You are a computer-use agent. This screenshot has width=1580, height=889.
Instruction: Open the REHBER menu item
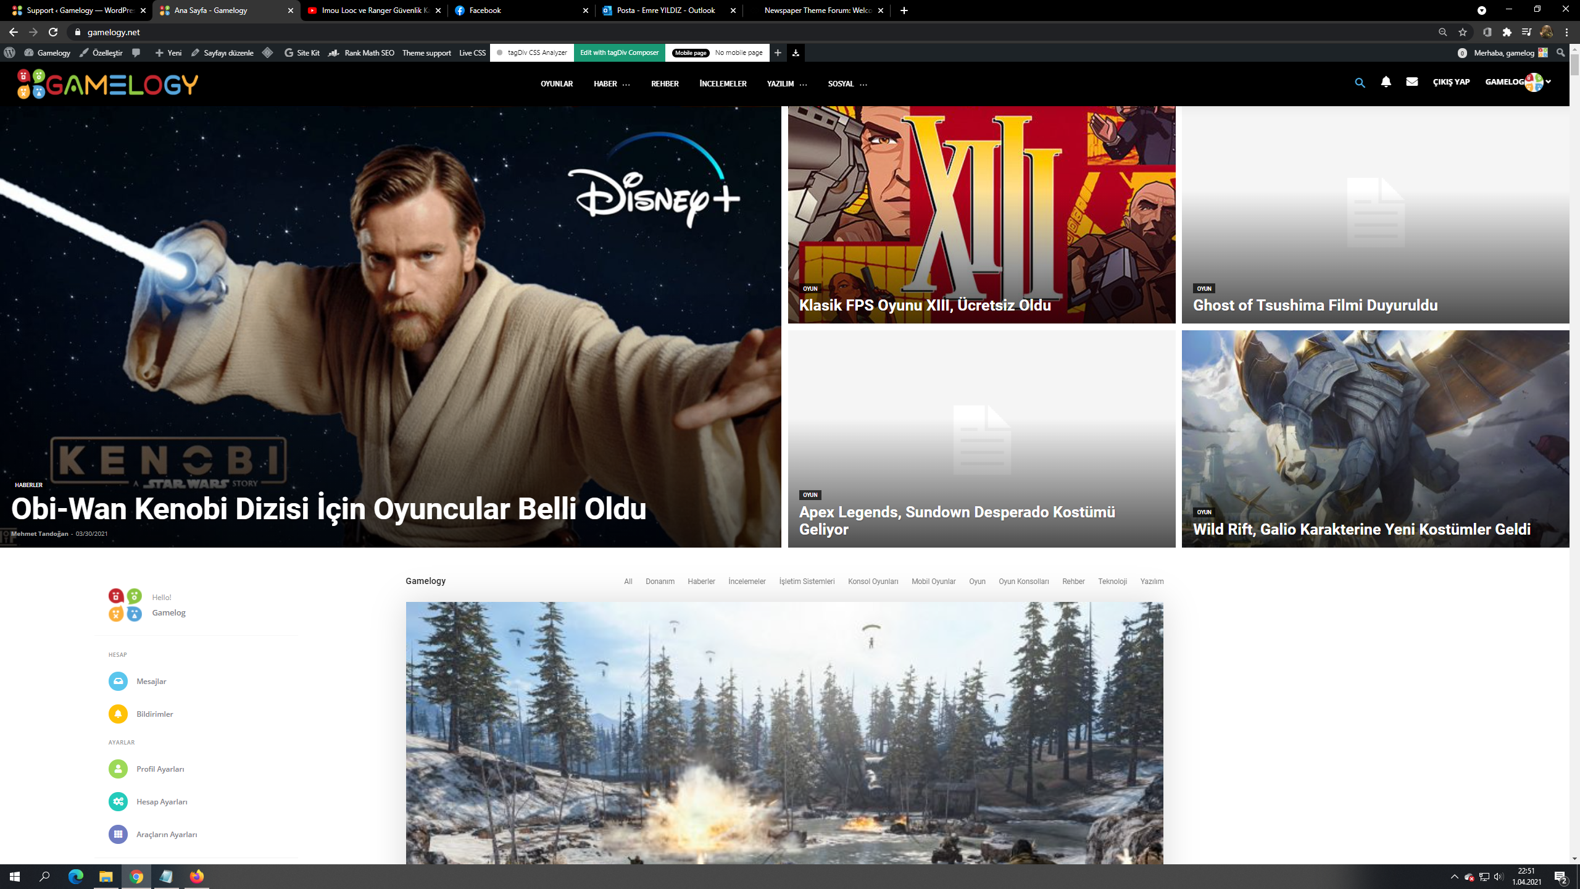(665, 84)
